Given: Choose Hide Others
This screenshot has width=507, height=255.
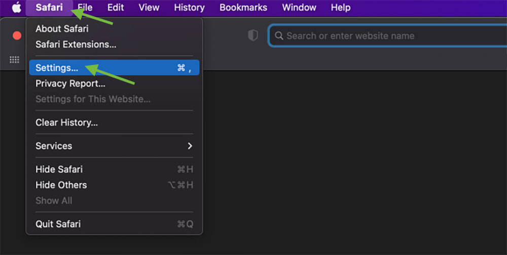Looking at the screenshot, I should point(114,185).
